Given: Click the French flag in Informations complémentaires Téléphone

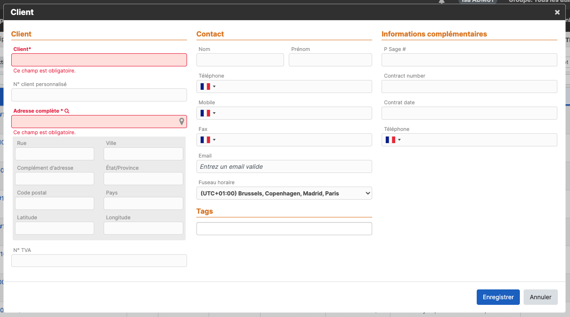Looking at the screenshot, I should [390, 140].
